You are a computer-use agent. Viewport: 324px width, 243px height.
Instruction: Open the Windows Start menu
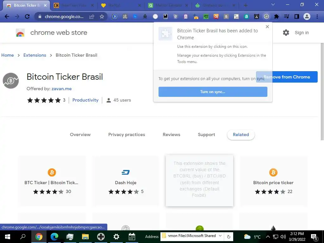click(x=8, y=237)
